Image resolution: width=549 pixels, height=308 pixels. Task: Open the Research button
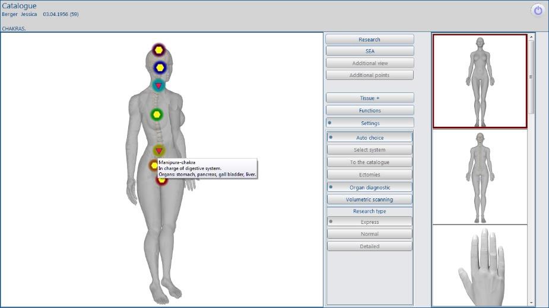pos(369,40)
